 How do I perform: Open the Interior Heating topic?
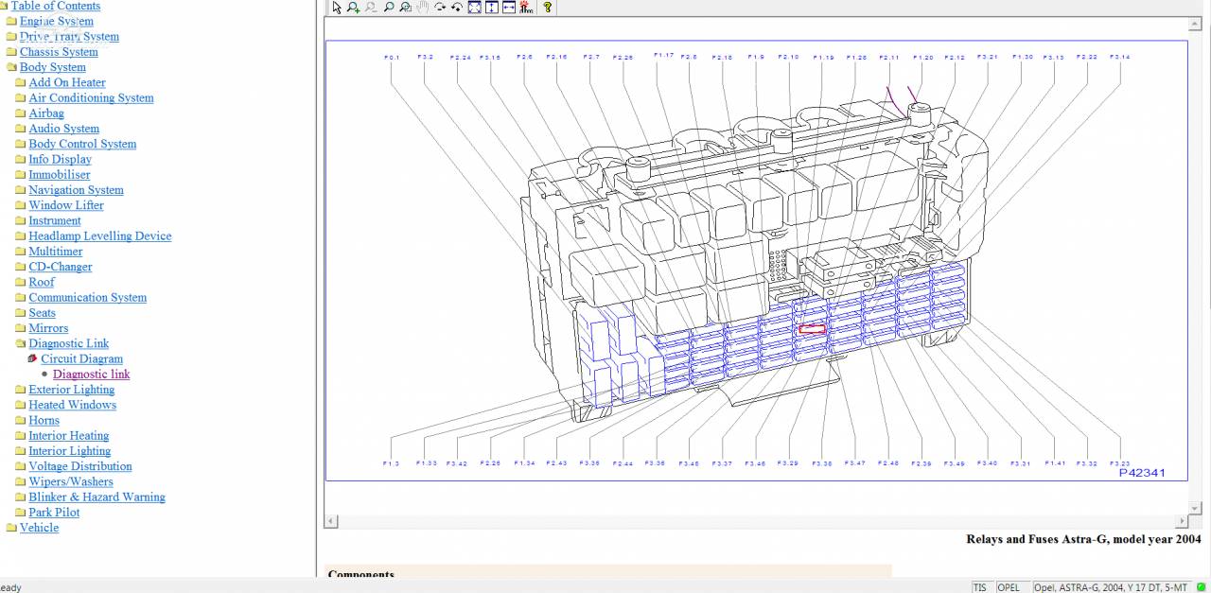69,435
